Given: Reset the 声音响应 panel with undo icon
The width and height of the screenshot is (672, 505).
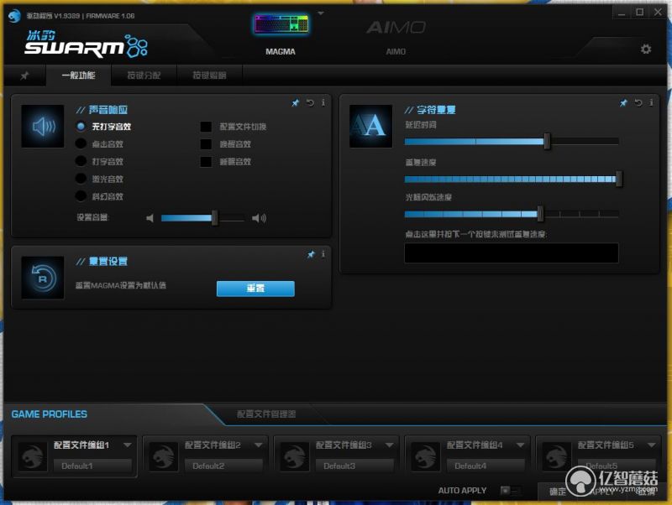Looking at the screenshot, I should point(310,102).
